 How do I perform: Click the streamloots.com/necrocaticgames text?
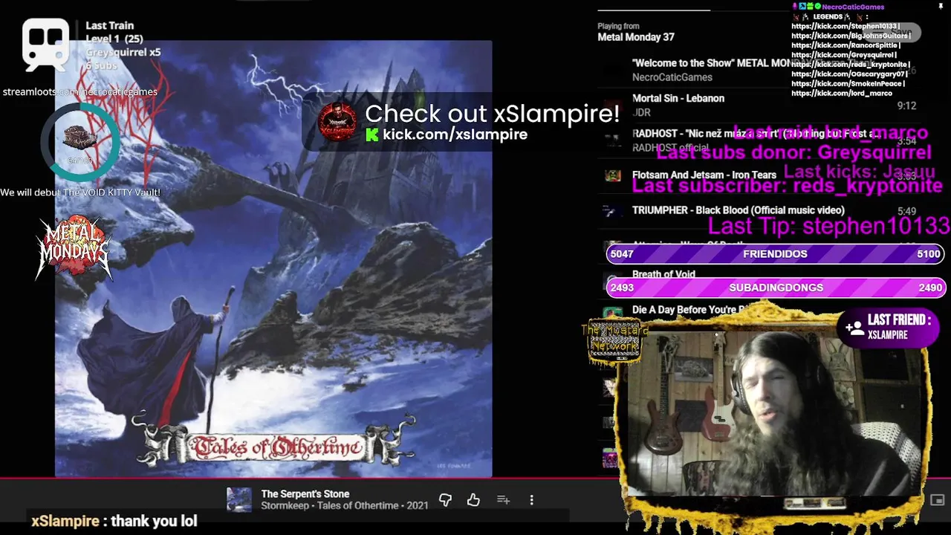pos(79,92)
